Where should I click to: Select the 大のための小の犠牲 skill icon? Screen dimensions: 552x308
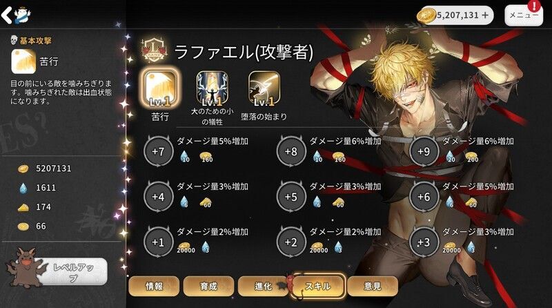coord(212,88)
